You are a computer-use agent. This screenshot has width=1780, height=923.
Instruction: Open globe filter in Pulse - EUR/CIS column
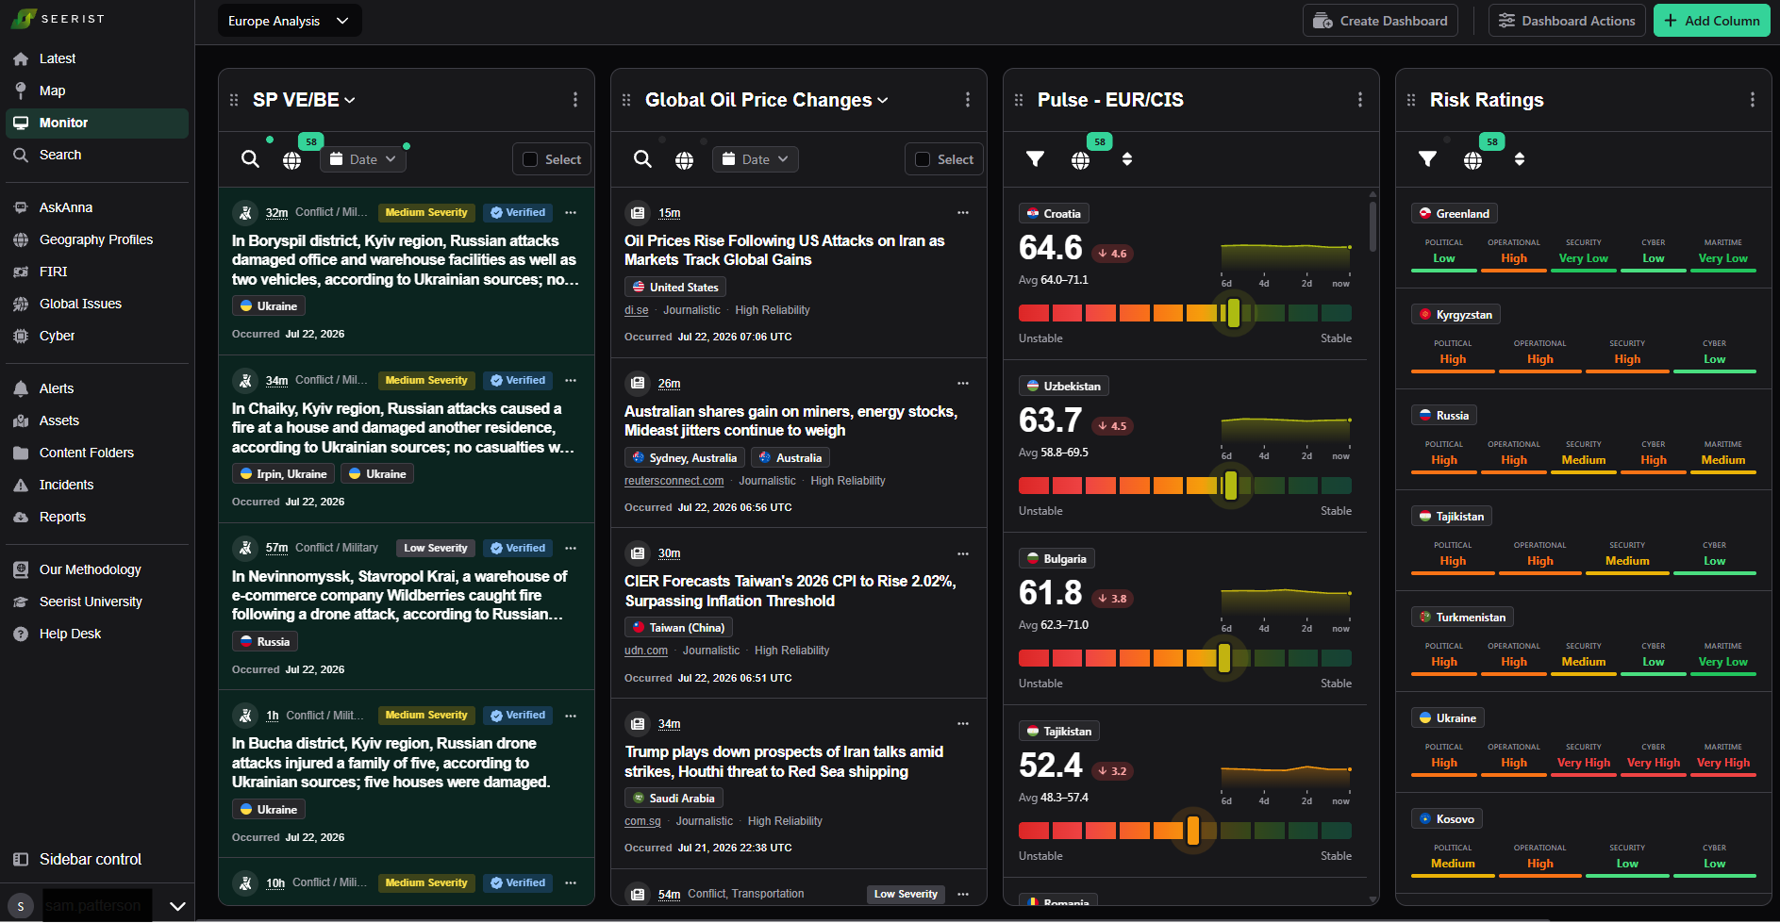tap(1081, 160)
